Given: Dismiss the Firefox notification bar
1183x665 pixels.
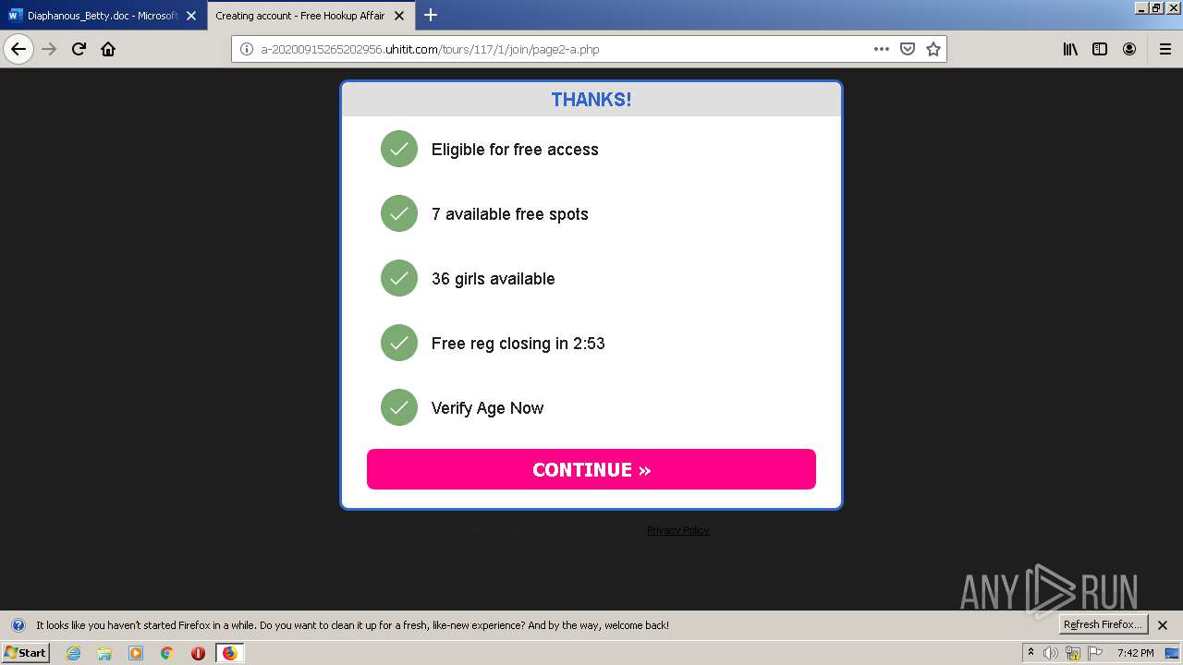Looking at the screenshot, I should coord(1163,625).
